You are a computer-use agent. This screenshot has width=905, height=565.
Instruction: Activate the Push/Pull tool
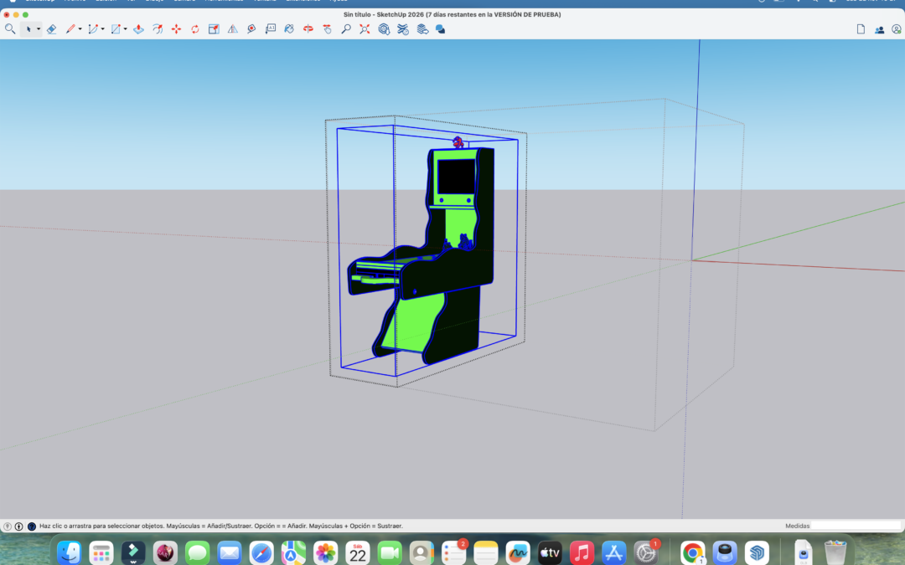click(138, 29)
